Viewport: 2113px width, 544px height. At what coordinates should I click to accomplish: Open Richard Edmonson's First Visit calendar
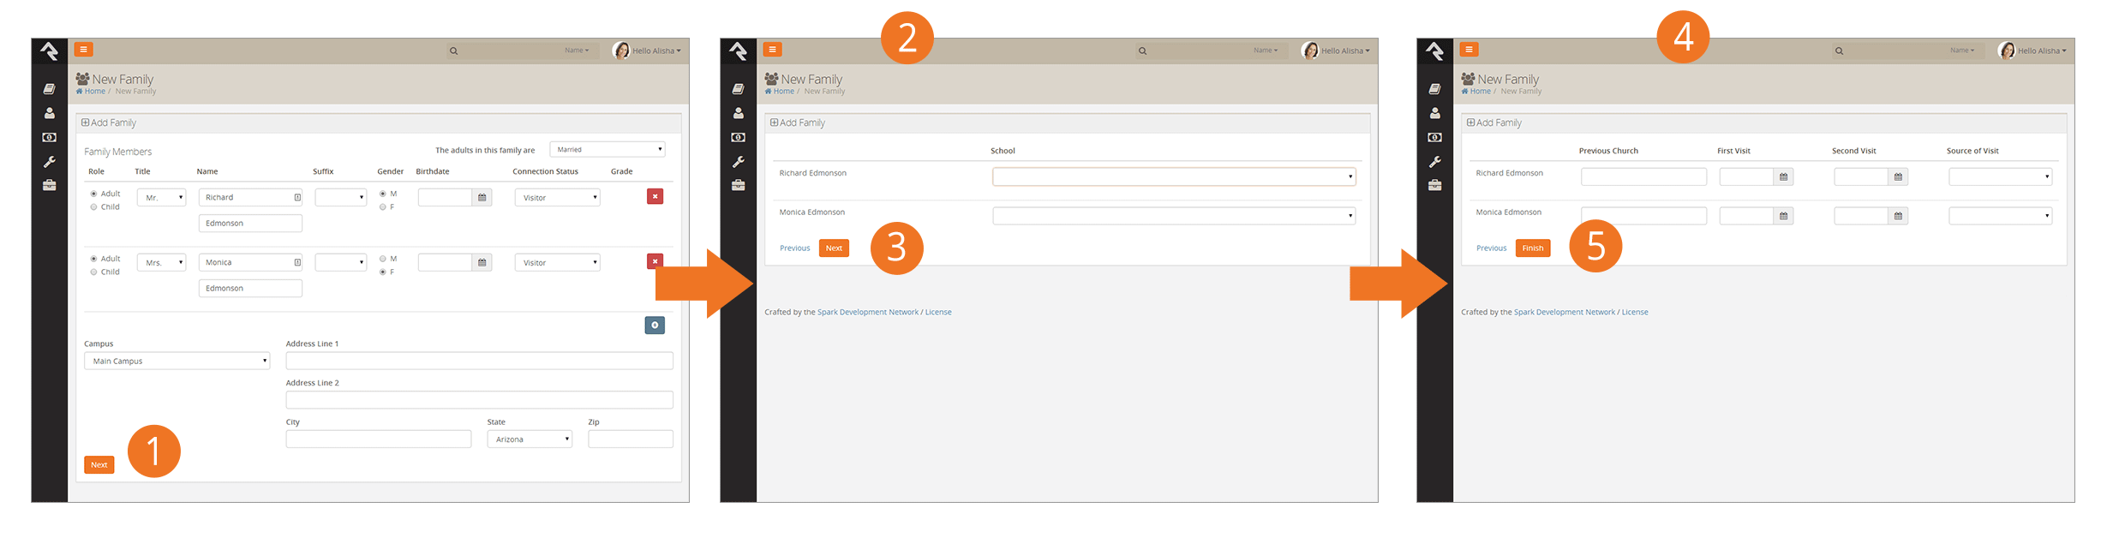(x=1784, y=177)
